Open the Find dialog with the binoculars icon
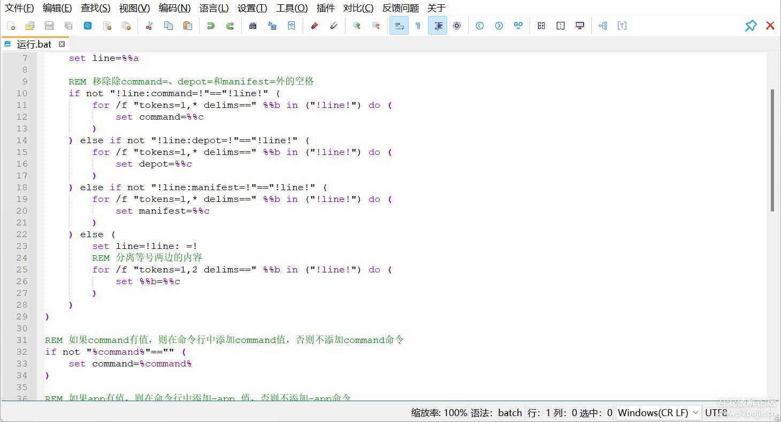781x422 pixels. (x=252, y=25)
